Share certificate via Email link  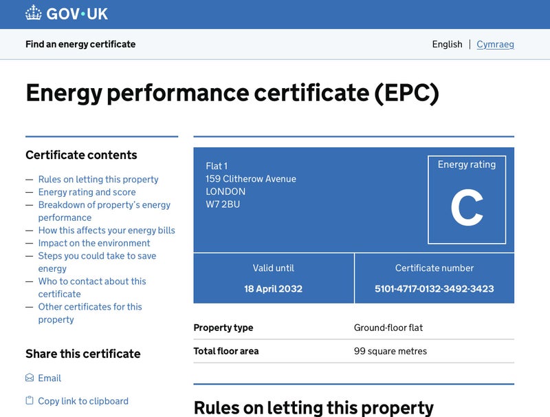pos(49,378)
